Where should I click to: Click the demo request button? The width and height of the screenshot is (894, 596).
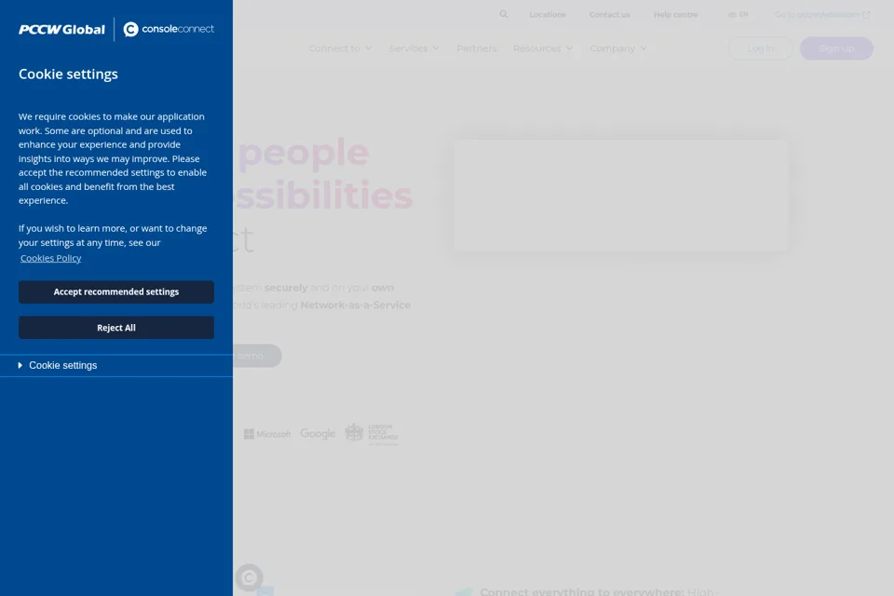coord(257,356)
